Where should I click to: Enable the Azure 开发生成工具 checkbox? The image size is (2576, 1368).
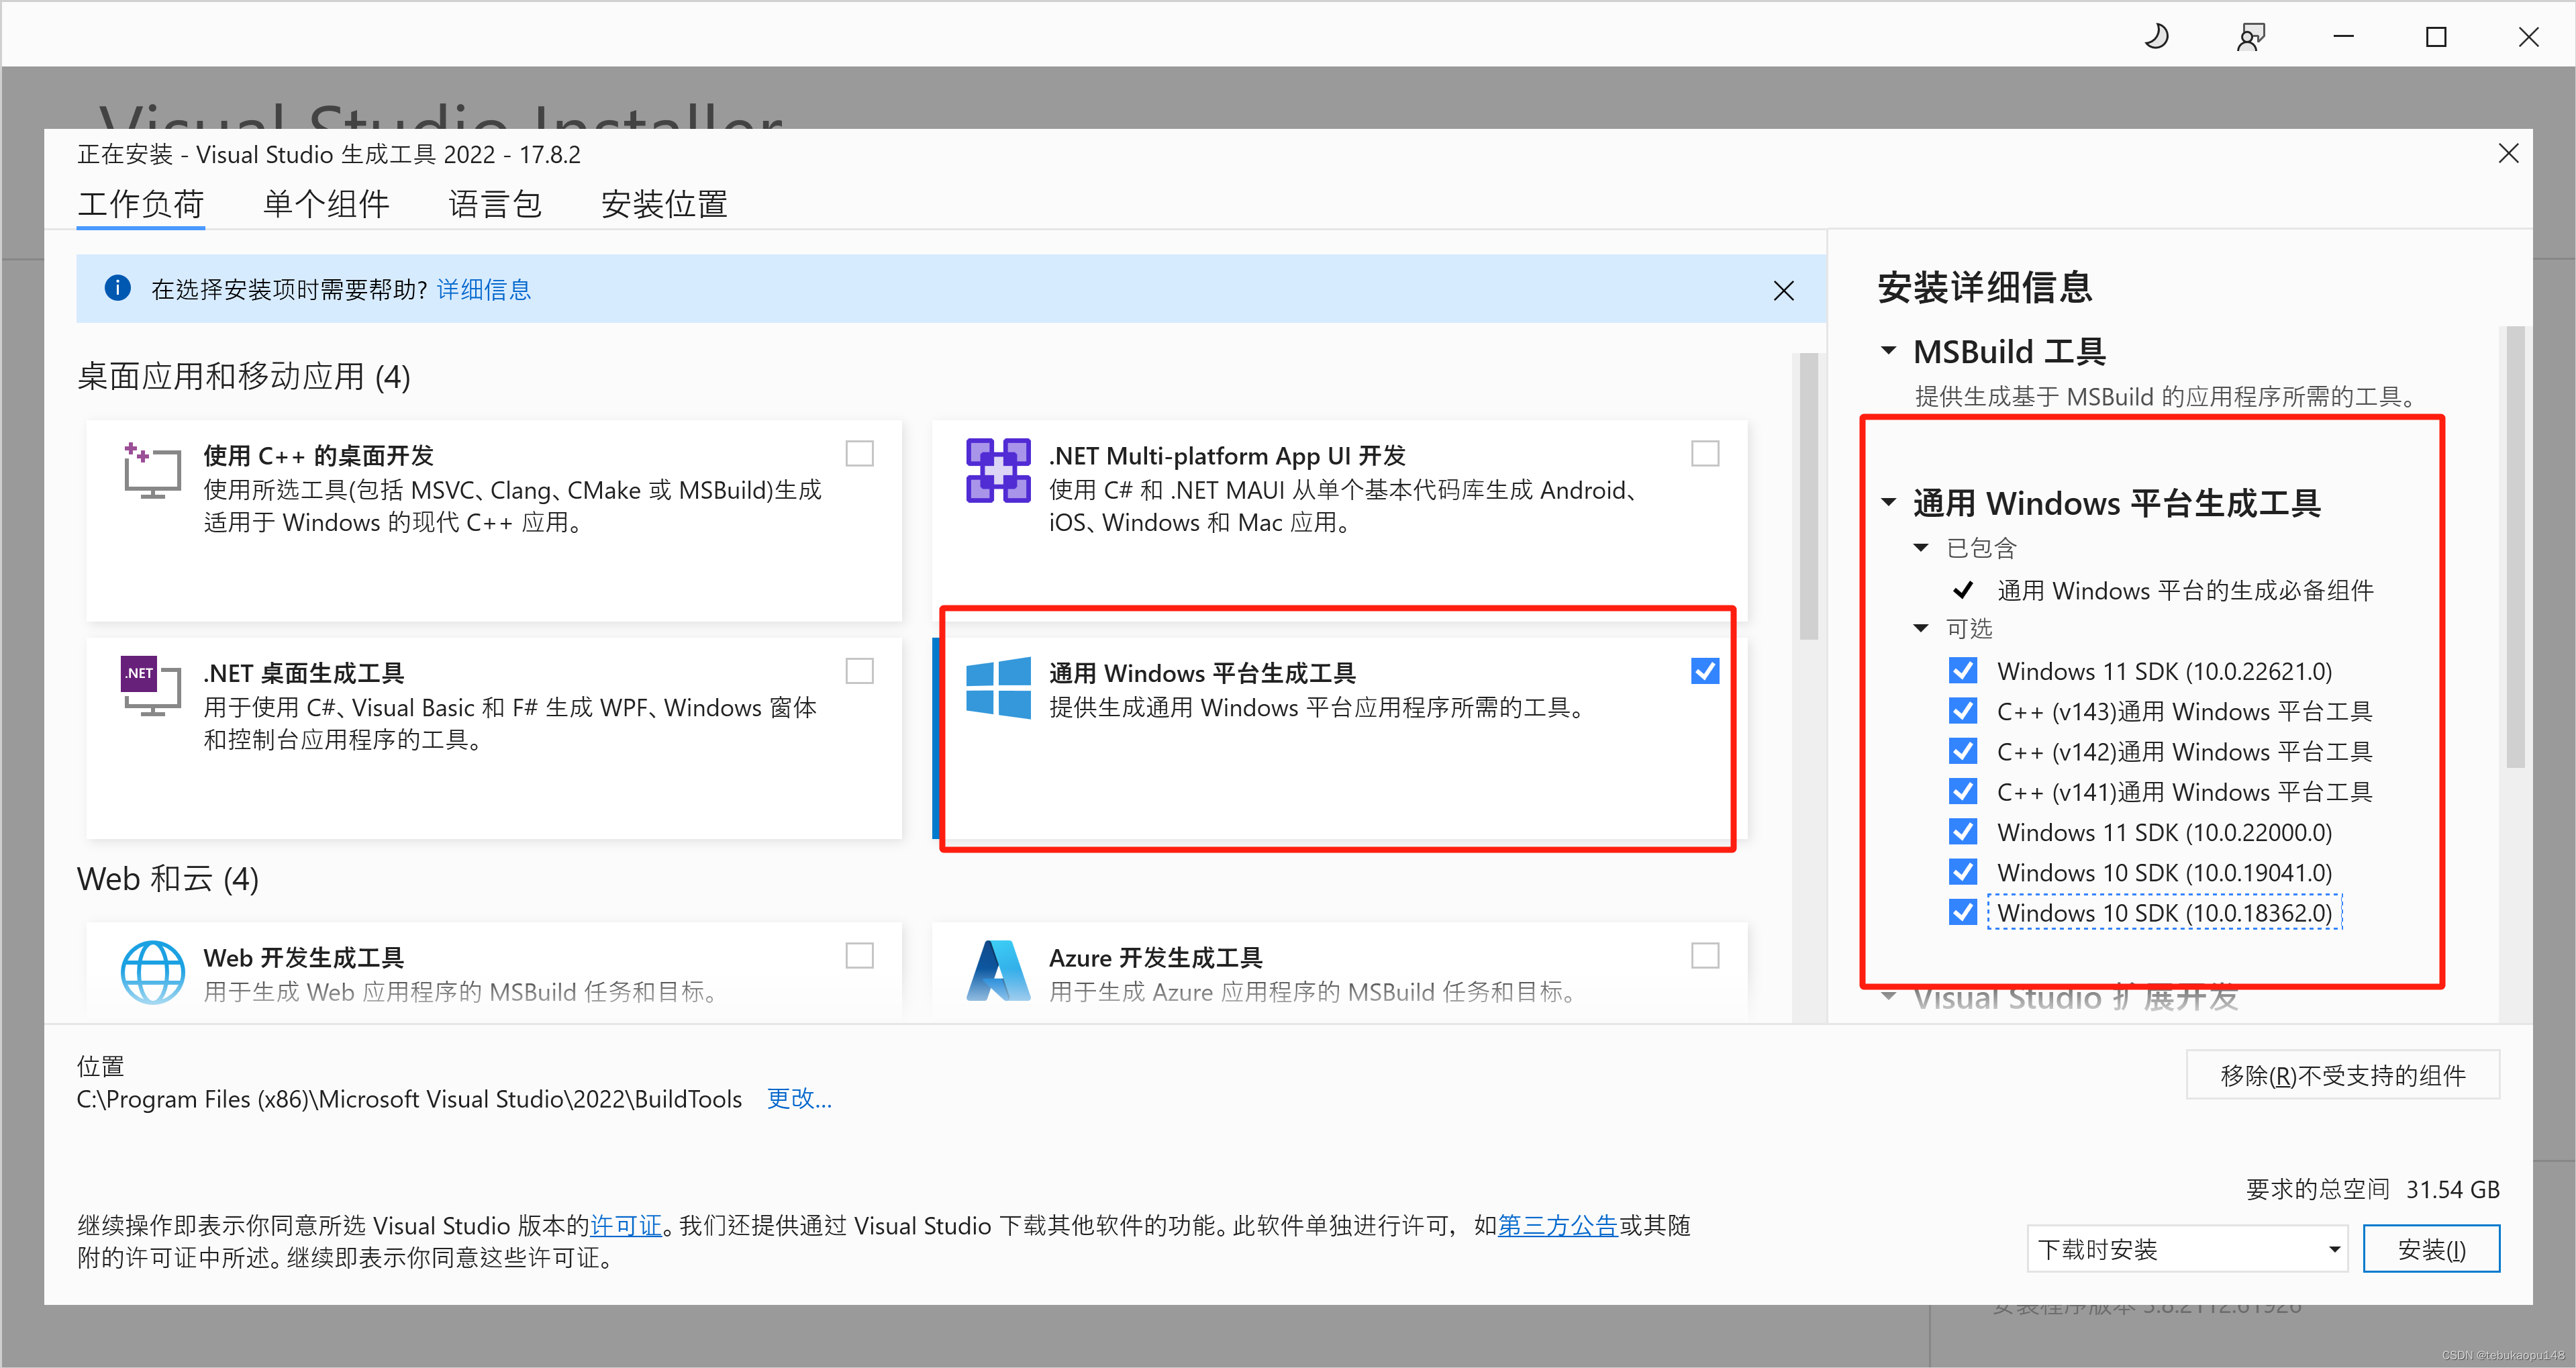tap(1705, 956)
